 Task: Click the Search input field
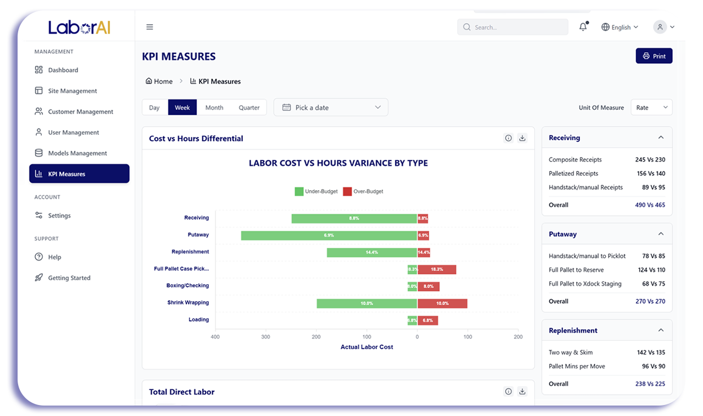tap(513, 27)
